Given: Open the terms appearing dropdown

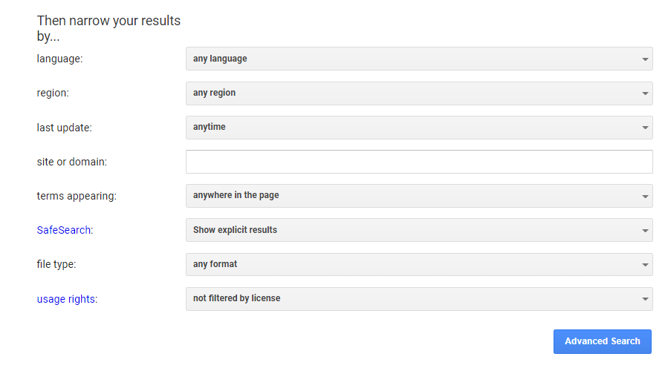Looking at the screenshot, I should click(418, 196).
